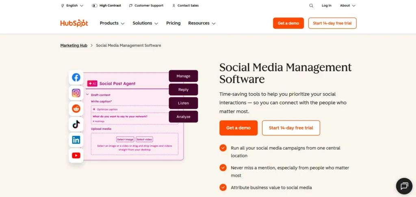416x197 pixels.
Task: Click the Select image button
Action: click(x=125, y=139)
